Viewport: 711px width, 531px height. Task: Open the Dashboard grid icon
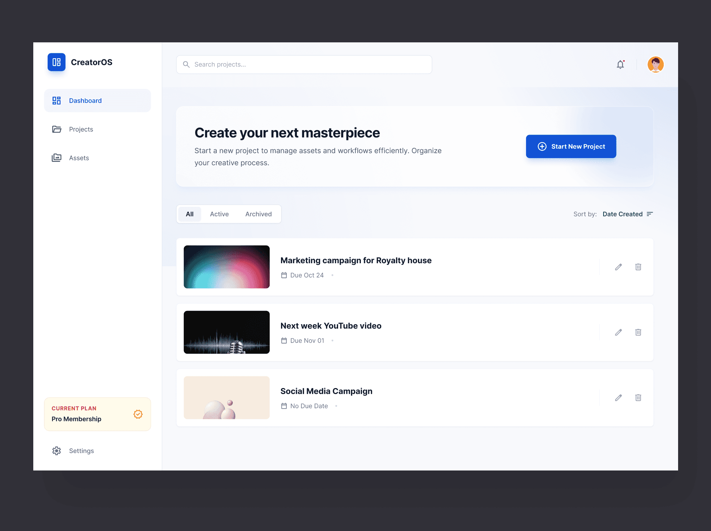point(56,101)
